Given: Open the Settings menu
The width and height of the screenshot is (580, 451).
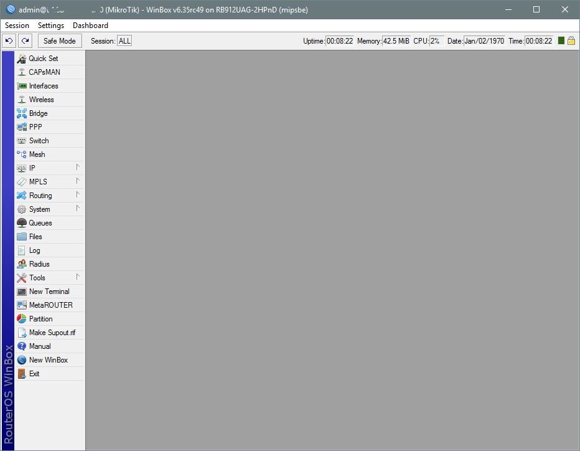Looking at the screenshot, I should [x=51, y=25].
